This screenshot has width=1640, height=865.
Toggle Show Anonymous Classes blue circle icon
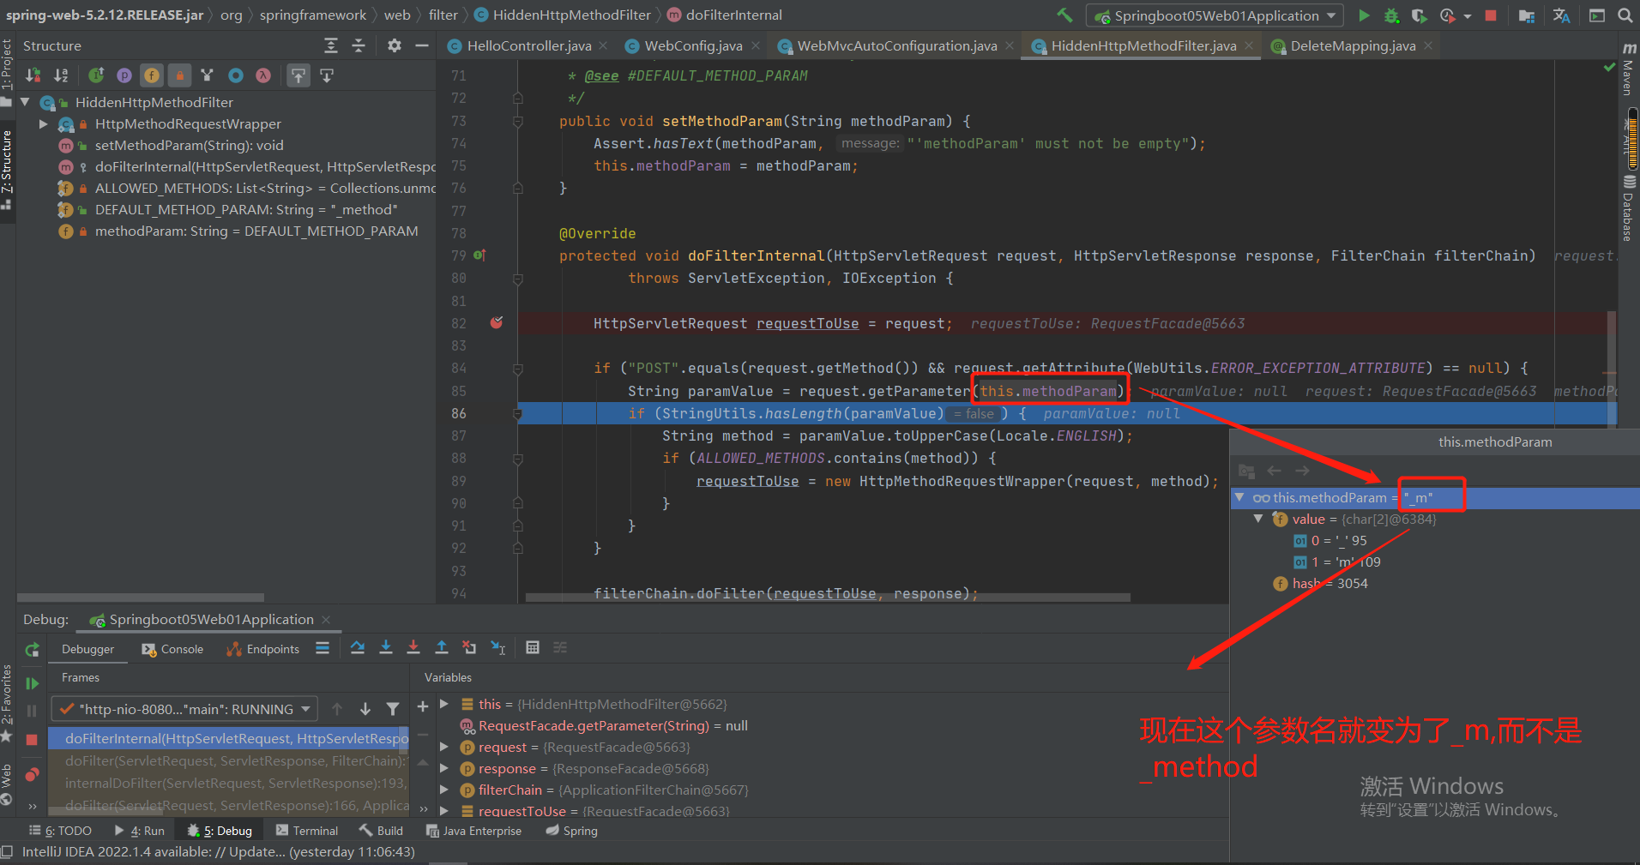[x=236, y=75]
